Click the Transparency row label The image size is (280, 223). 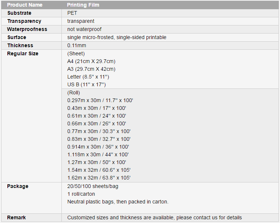(24, 21)
